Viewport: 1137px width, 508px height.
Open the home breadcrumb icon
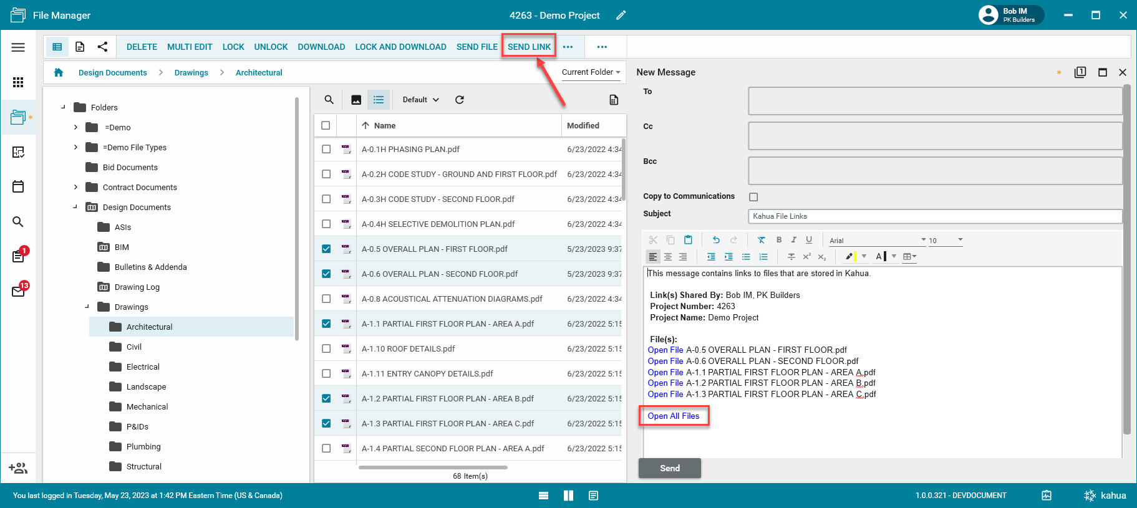tap(59, 72)
